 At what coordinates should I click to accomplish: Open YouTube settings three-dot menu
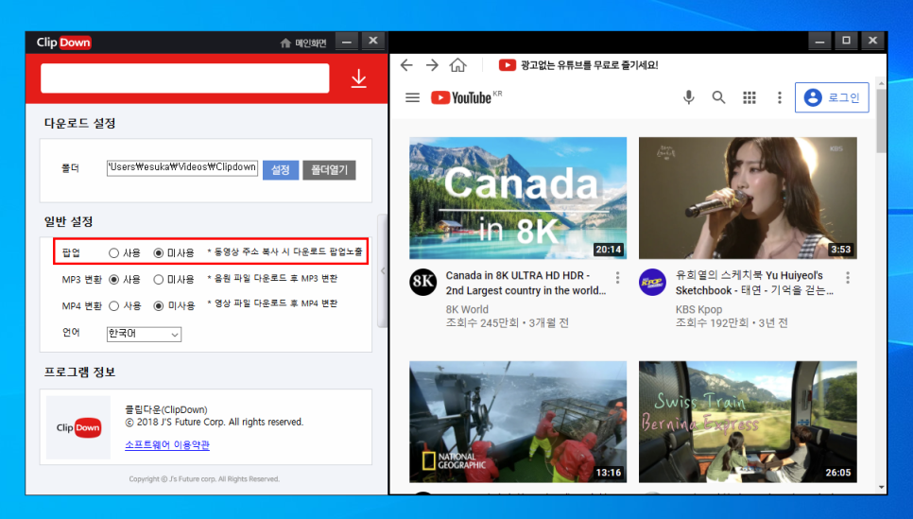coord(780,97)
